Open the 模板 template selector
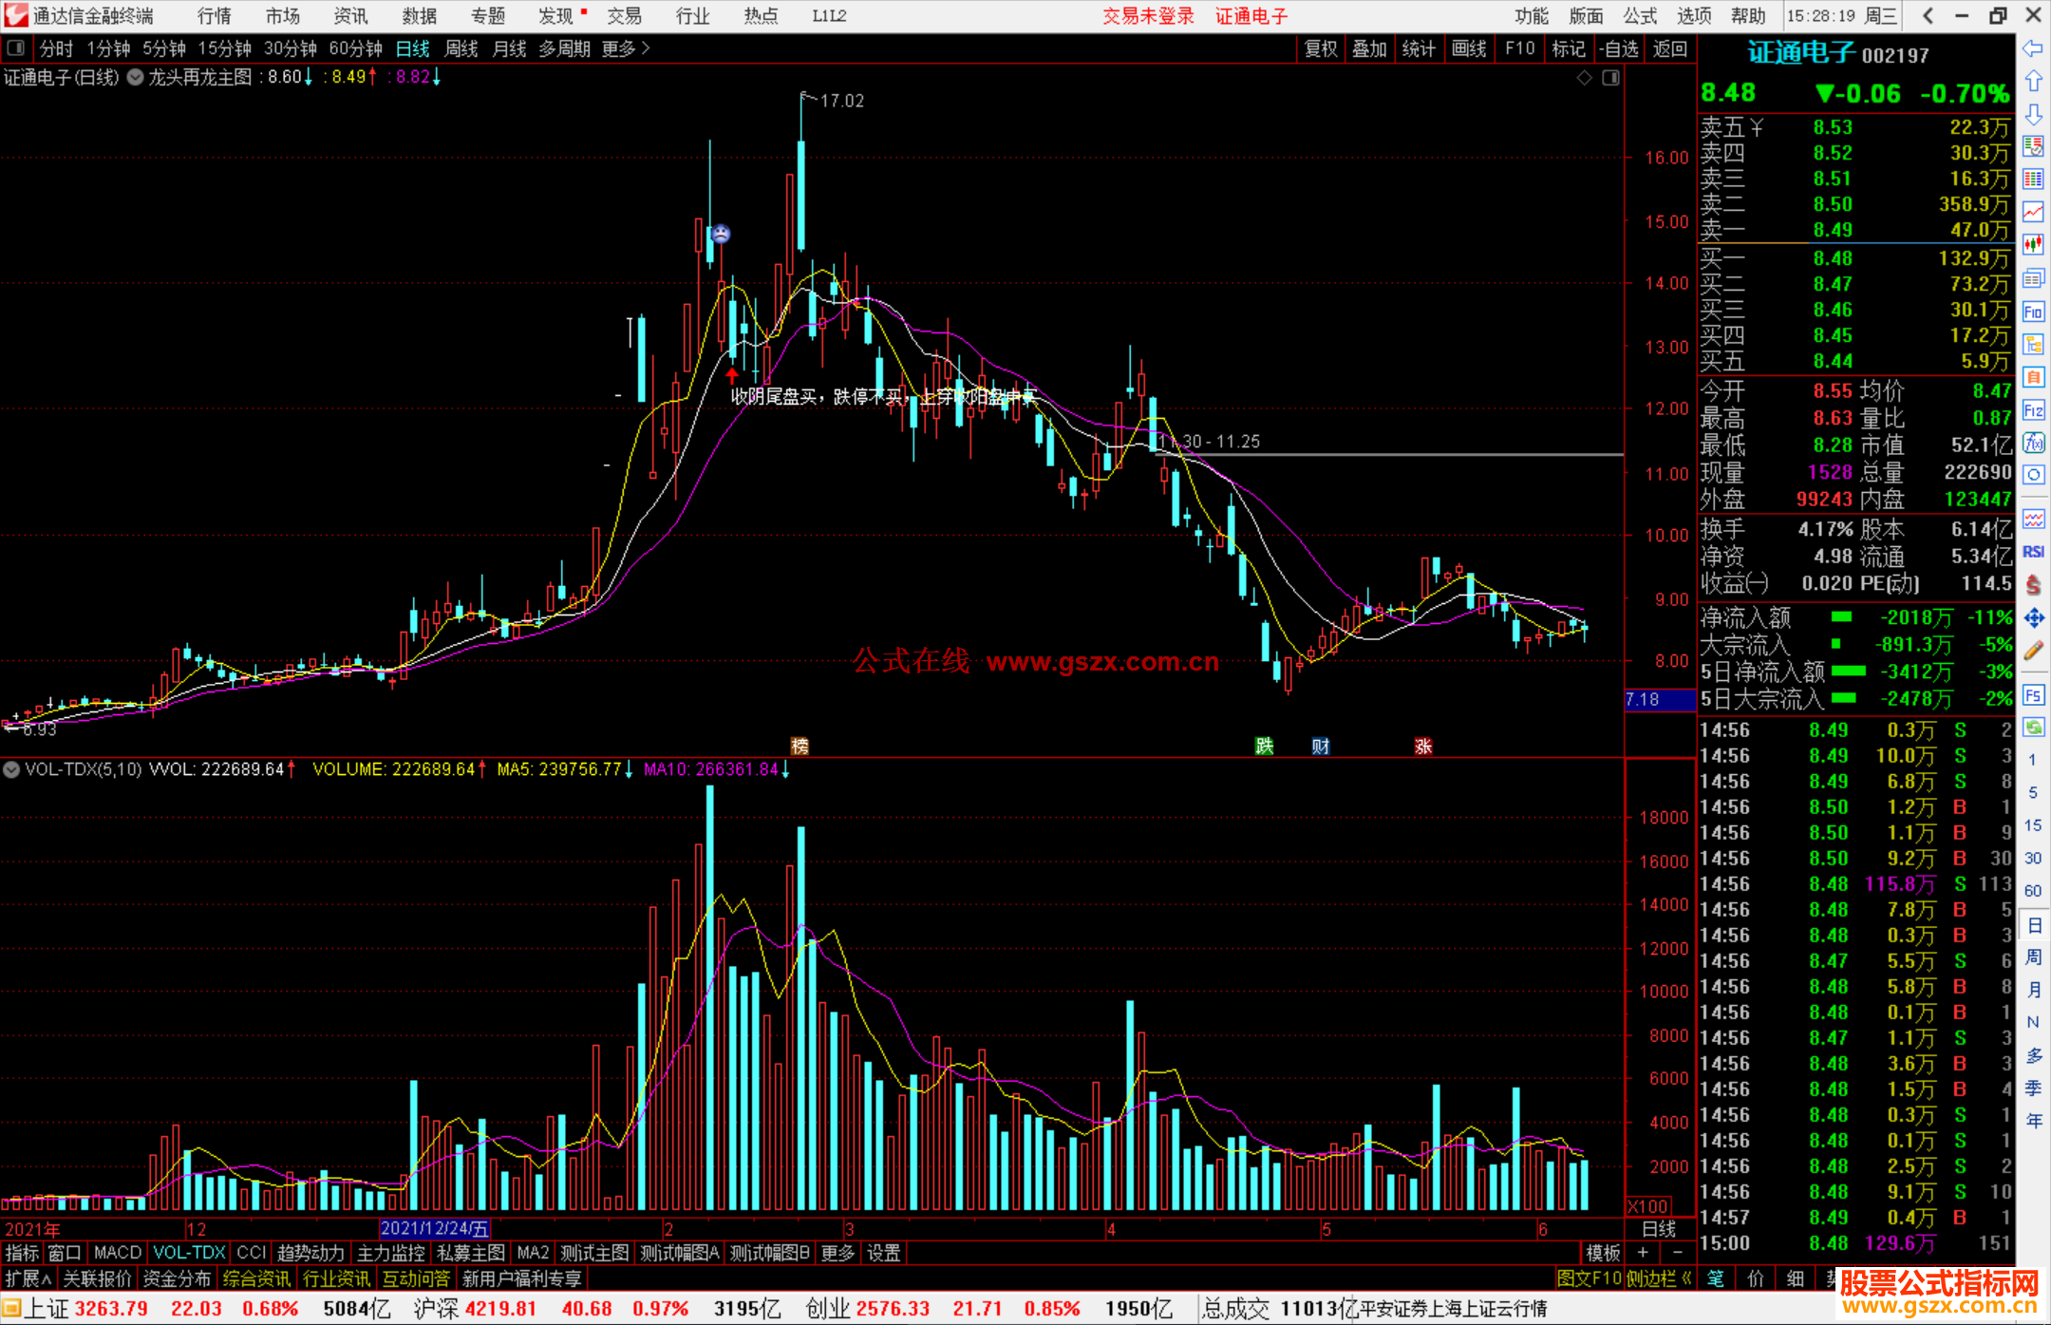 point(1603,1253)
